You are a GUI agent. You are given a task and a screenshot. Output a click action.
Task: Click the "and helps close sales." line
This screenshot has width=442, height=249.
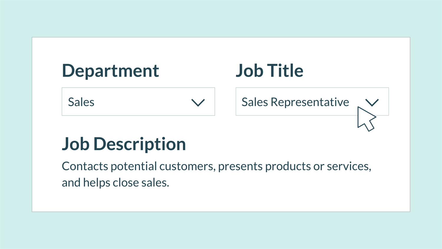(115, 183)
